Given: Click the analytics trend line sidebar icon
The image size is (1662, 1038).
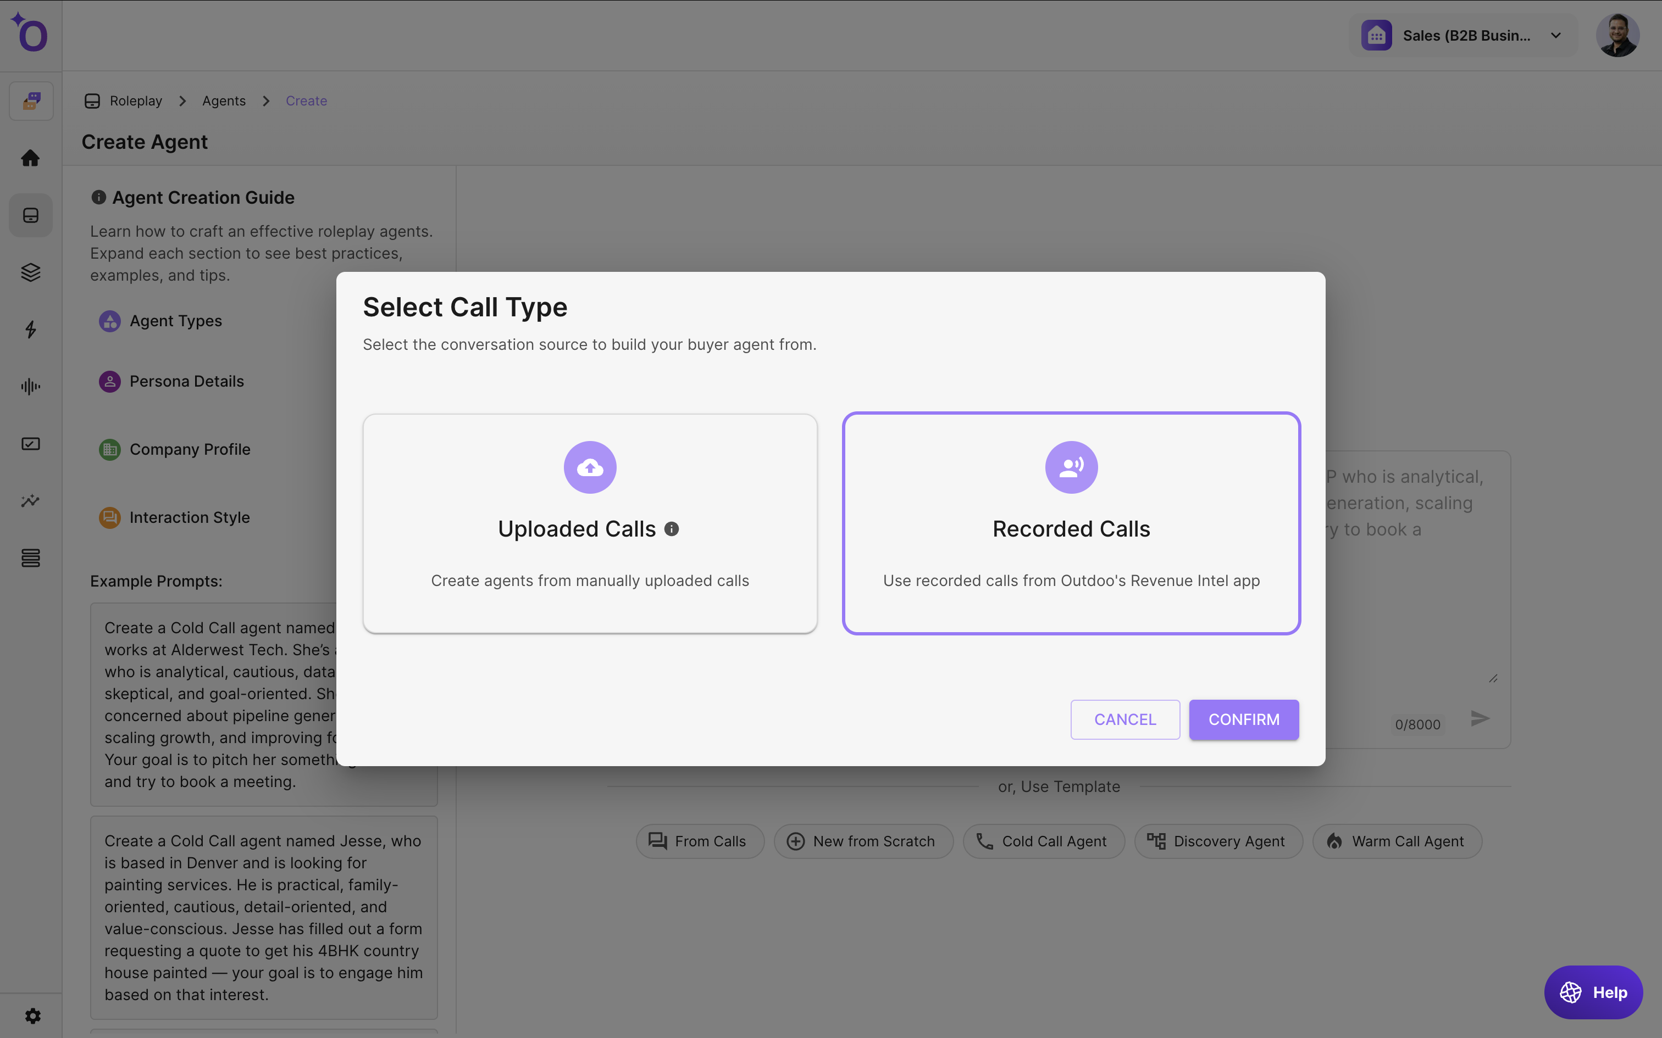Looking at the screenshot, I should (30, 501).
